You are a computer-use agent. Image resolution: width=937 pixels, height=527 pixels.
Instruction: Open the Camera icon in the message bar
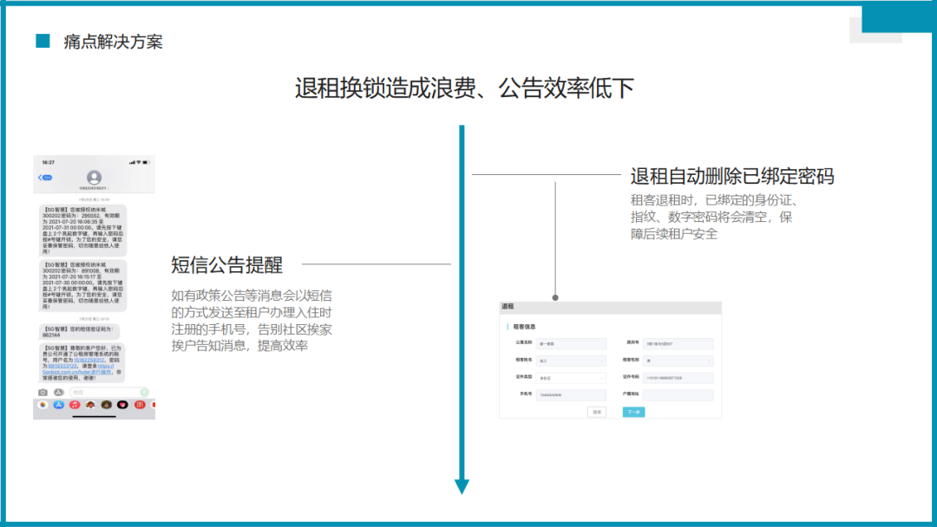tap(43, 392)
